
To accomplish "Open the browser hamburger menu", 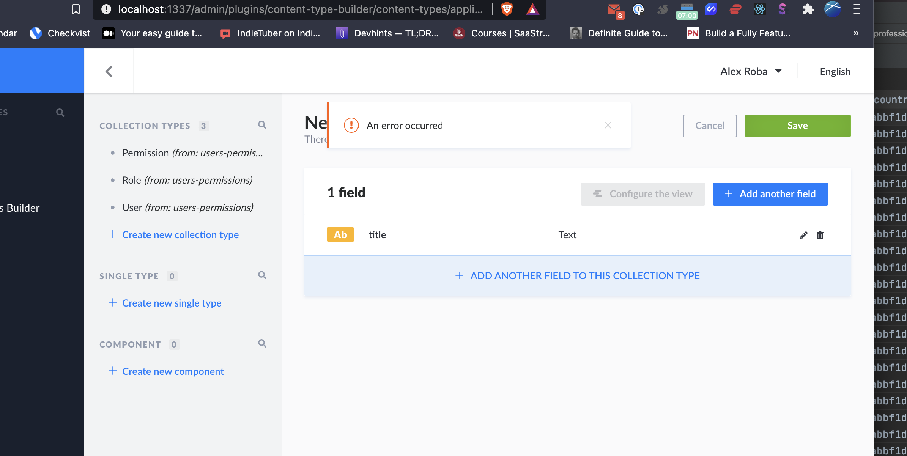I will coord(857,9).
